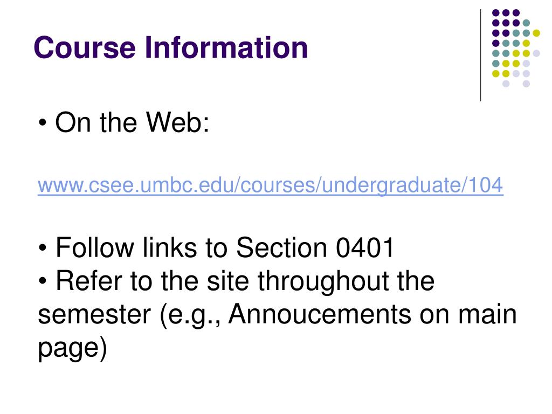Click the bullet marker before "Follow links"
The height and width of the screenshot is (414, 552).
pos(43,248)
